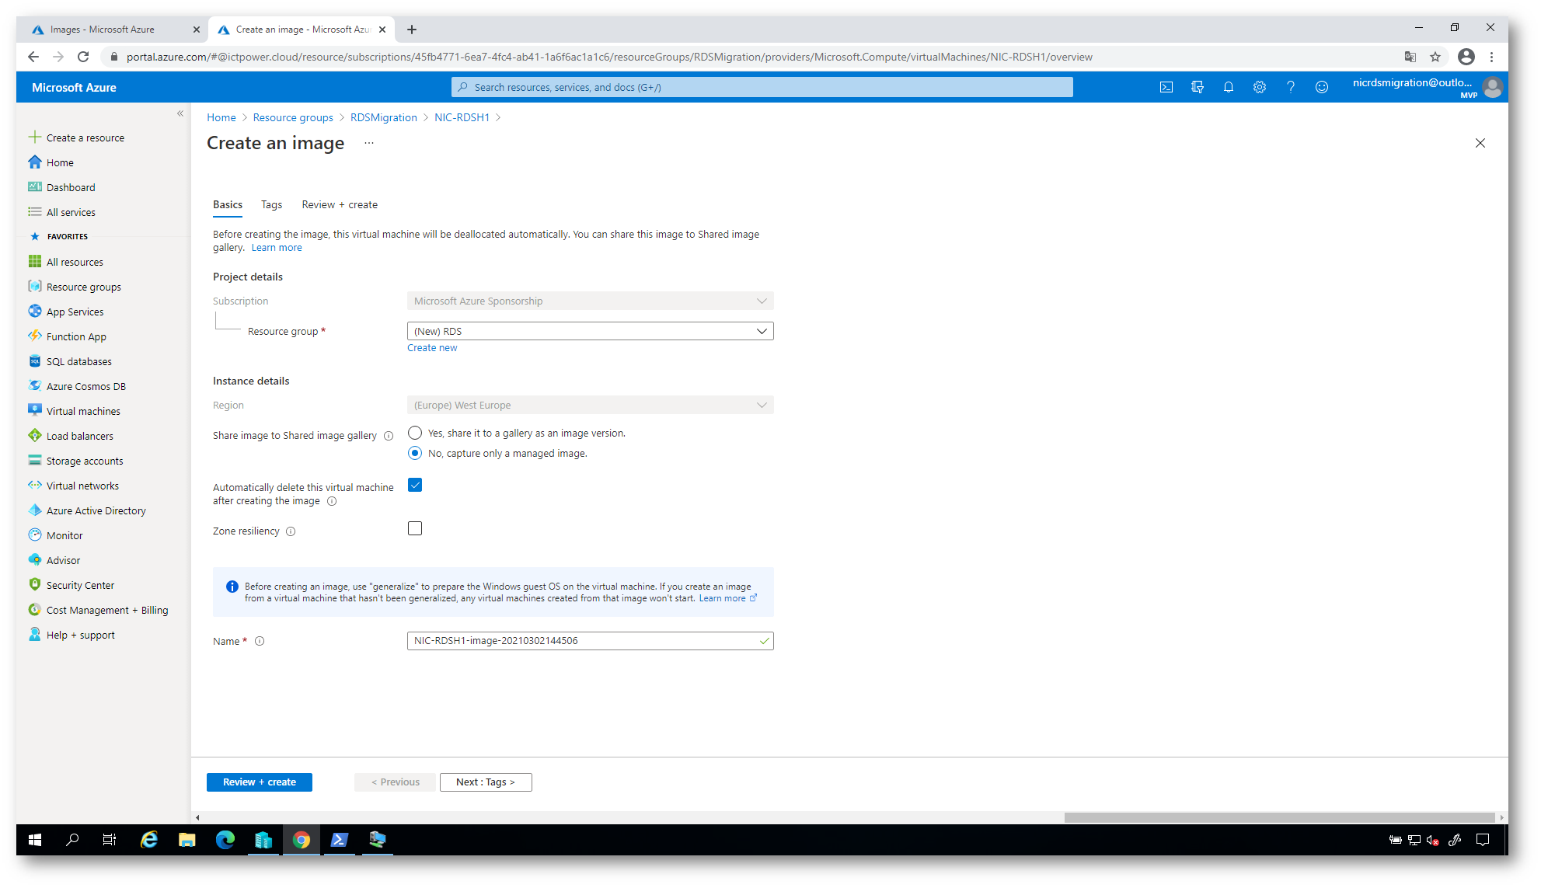Click Home in the breadcrumb
The height and width of the screenshot is (888, 1541).
point(221,117)
